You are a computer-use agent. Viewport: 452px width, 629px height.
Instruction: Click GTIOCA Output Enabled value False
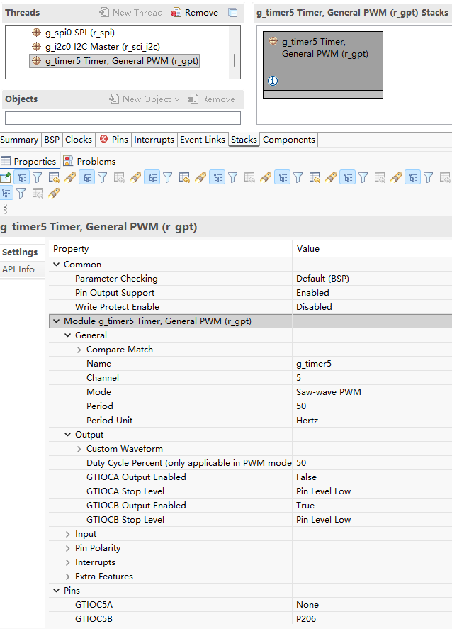click(306, 477)
